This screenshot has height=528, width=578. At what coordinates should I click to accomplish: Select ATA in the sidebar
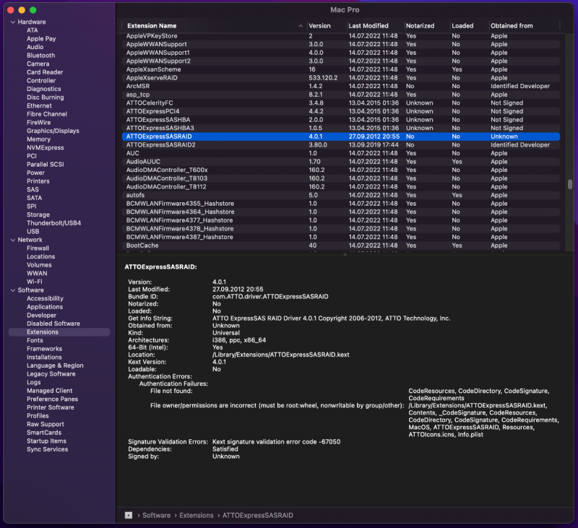[x=32, y=30]
